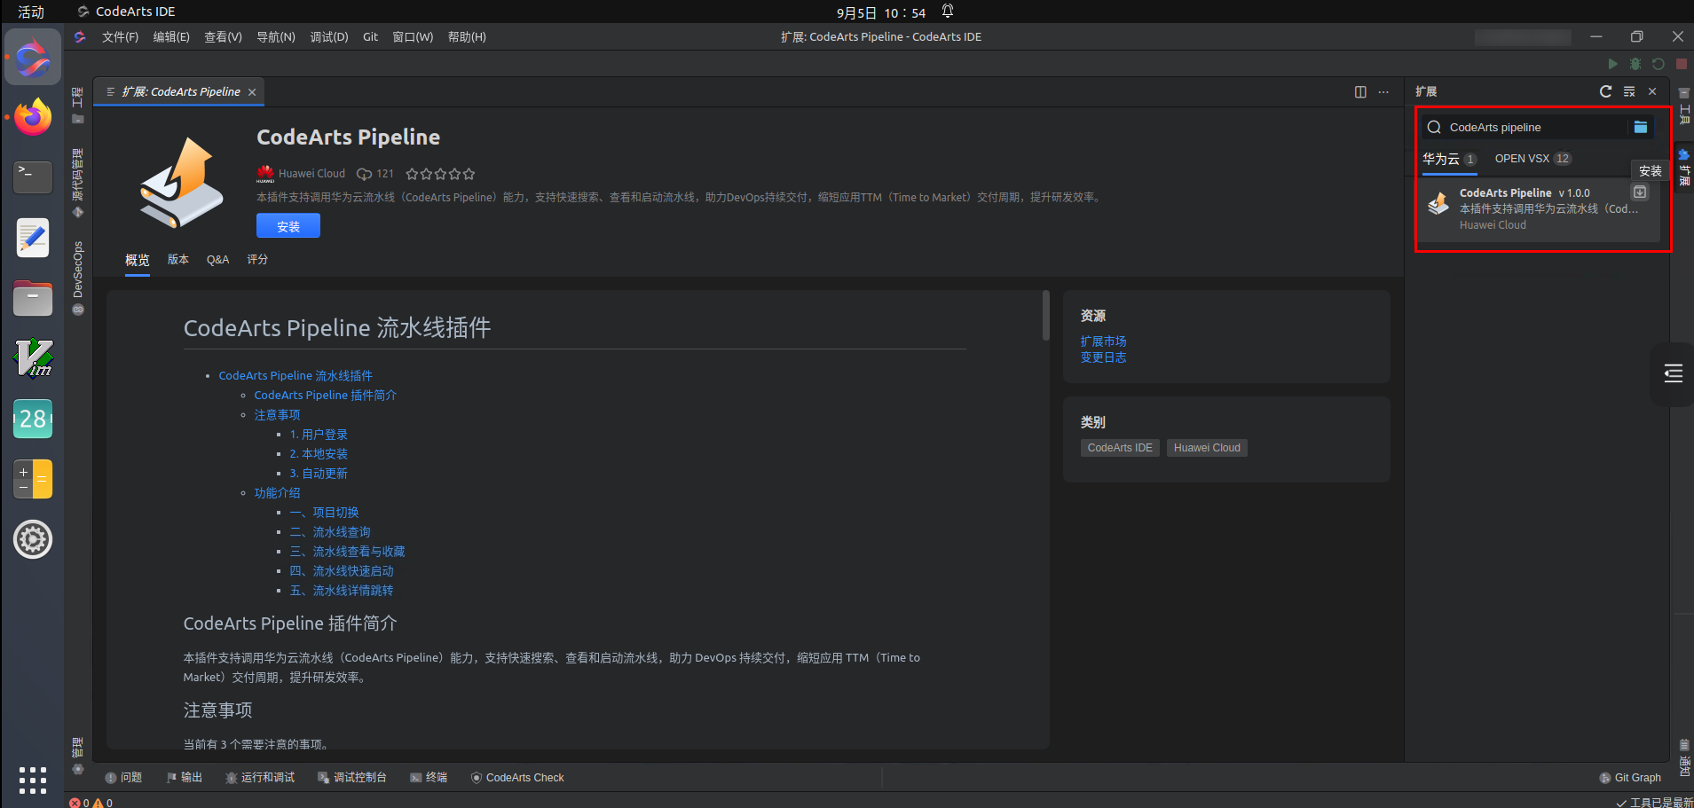This screenshot has width=1694, height=808.
Task: Open the 运行和调试 panel
Action: (x=260, y=778)
